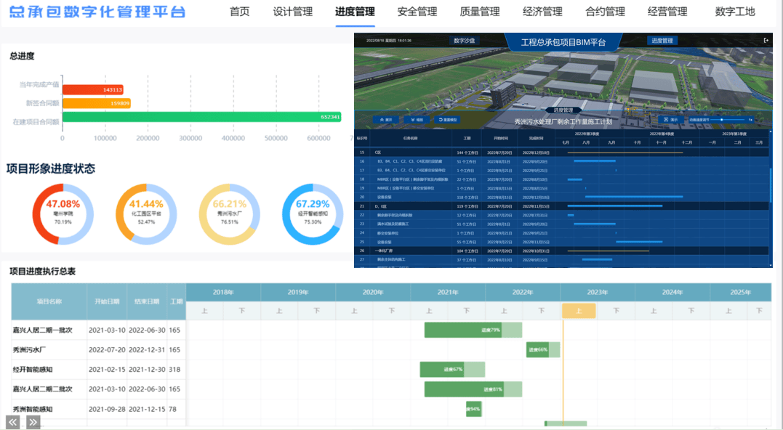Select the 嘉兴人居二期二批次 project row name

[42, 389]
